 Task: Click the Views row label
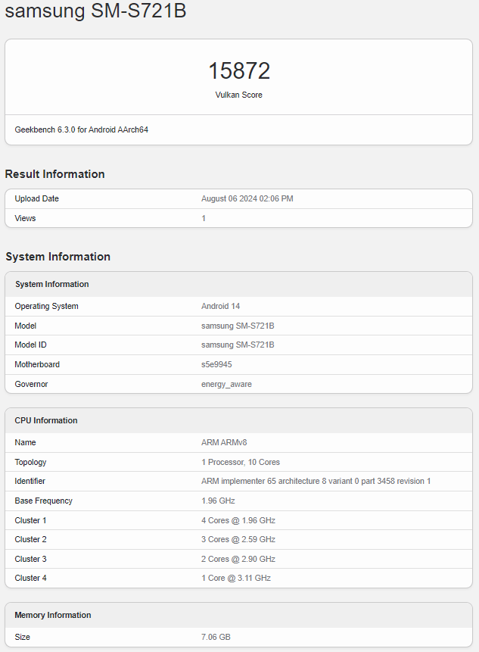(x=25, y=218)
